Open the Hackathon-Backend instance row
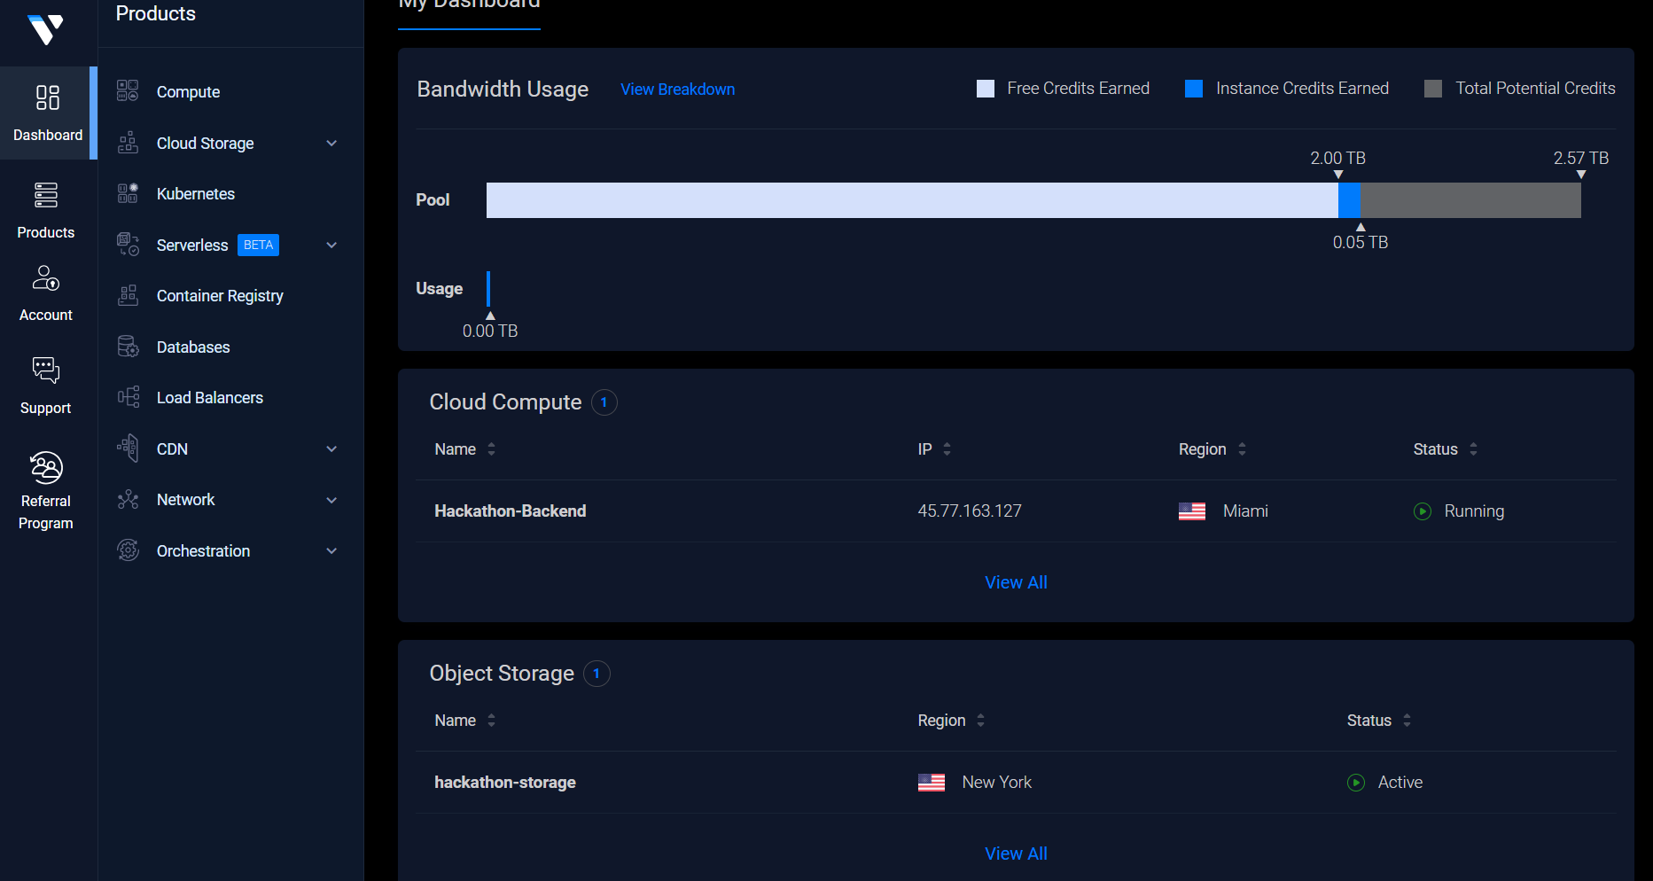Image resolution: width=1653 pixels, height=881 pixels. coord(1016,511)
